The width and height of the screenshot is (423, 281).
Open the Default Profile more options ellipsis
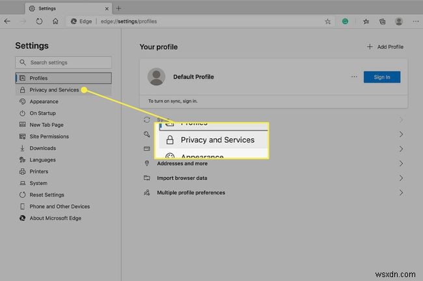click(354, 77)
